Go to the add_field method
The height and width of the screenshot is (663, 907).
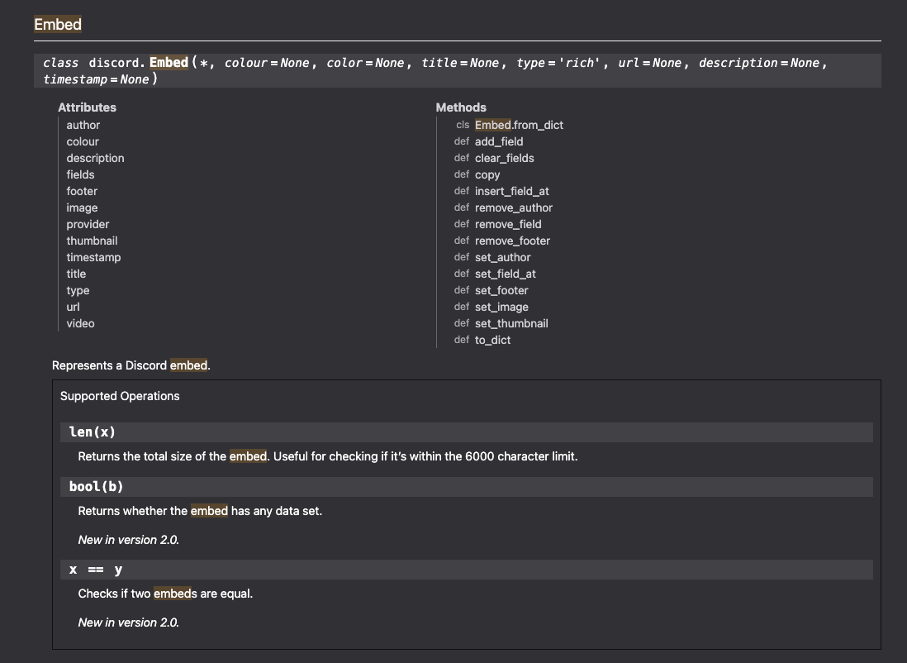[499, 141]
